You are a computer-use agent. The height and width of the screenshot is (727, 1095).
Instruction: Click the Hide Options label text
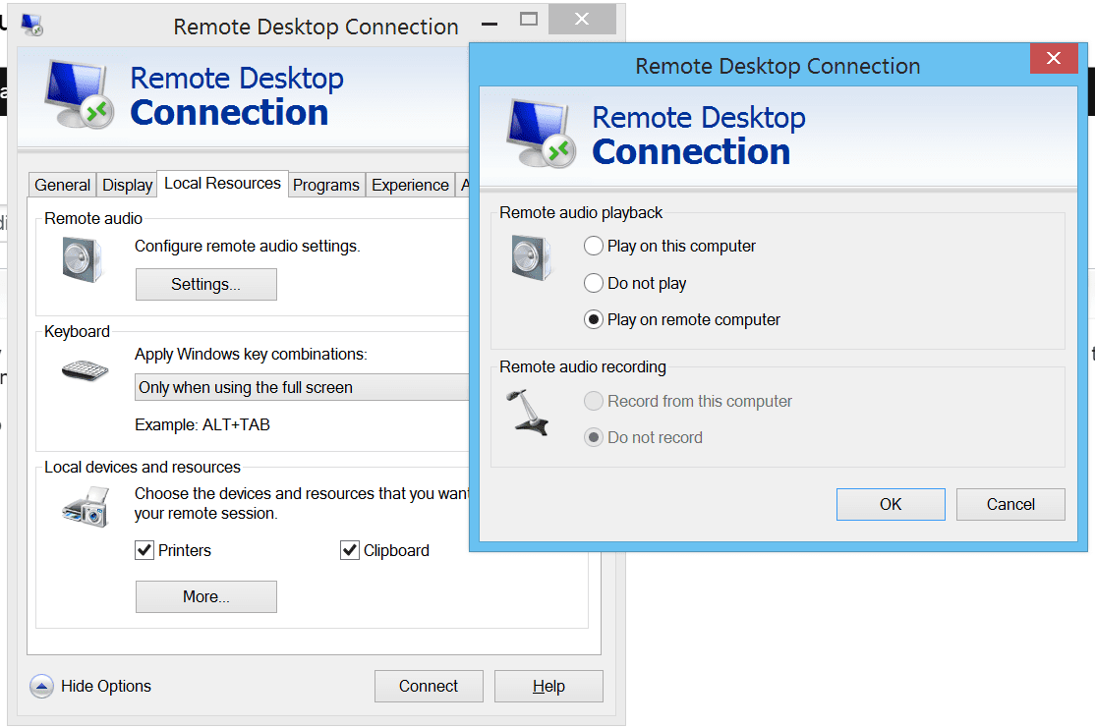pyautogui.click(x=106, y=687)
